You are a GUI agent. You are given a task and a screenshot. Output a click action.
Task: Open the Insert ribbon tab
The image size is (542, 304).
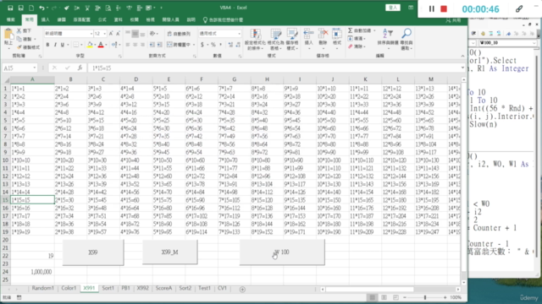[46, 20]
